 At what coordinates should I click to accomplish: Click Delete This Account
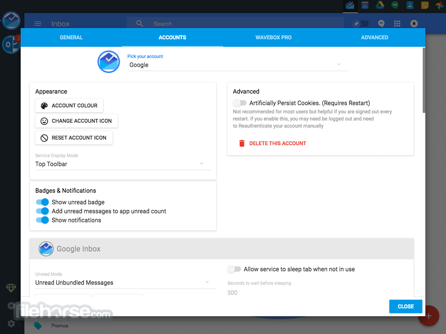click(x=272, y=143)
